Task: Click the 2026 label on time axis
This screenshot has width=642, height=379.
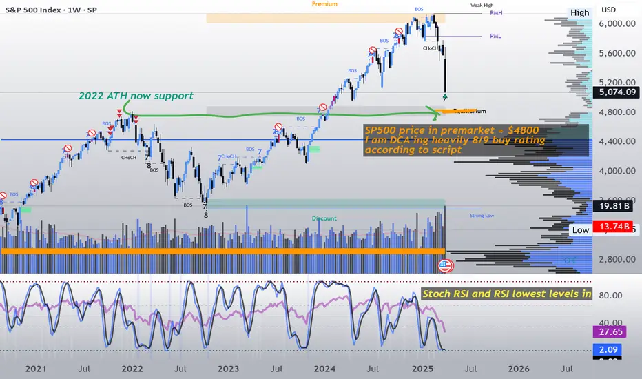Action: pos(519,369)
